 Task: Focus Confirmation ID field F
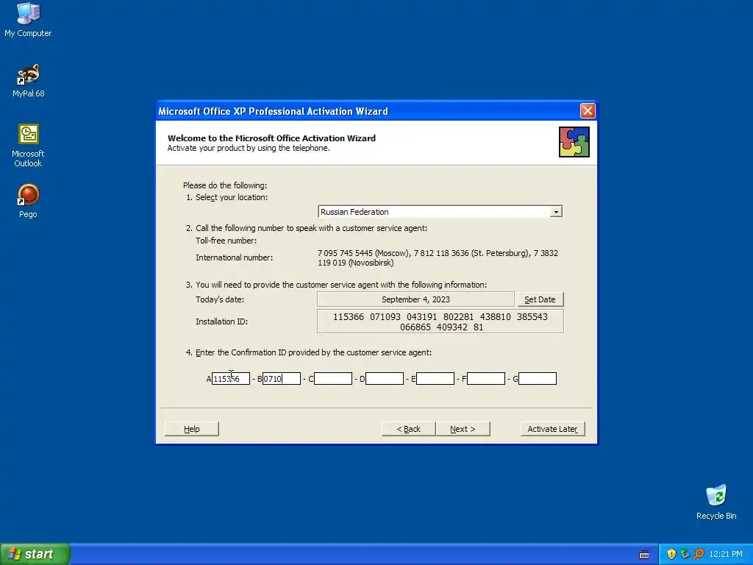click(x=486, y=379)
